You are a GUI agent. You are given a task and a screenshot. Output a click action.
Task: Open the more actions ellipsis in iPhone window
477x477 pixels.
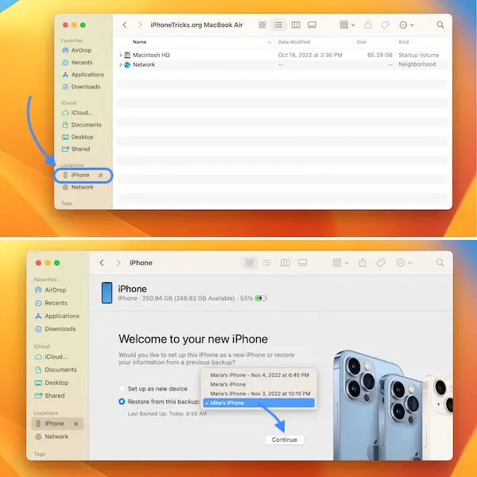403,262
